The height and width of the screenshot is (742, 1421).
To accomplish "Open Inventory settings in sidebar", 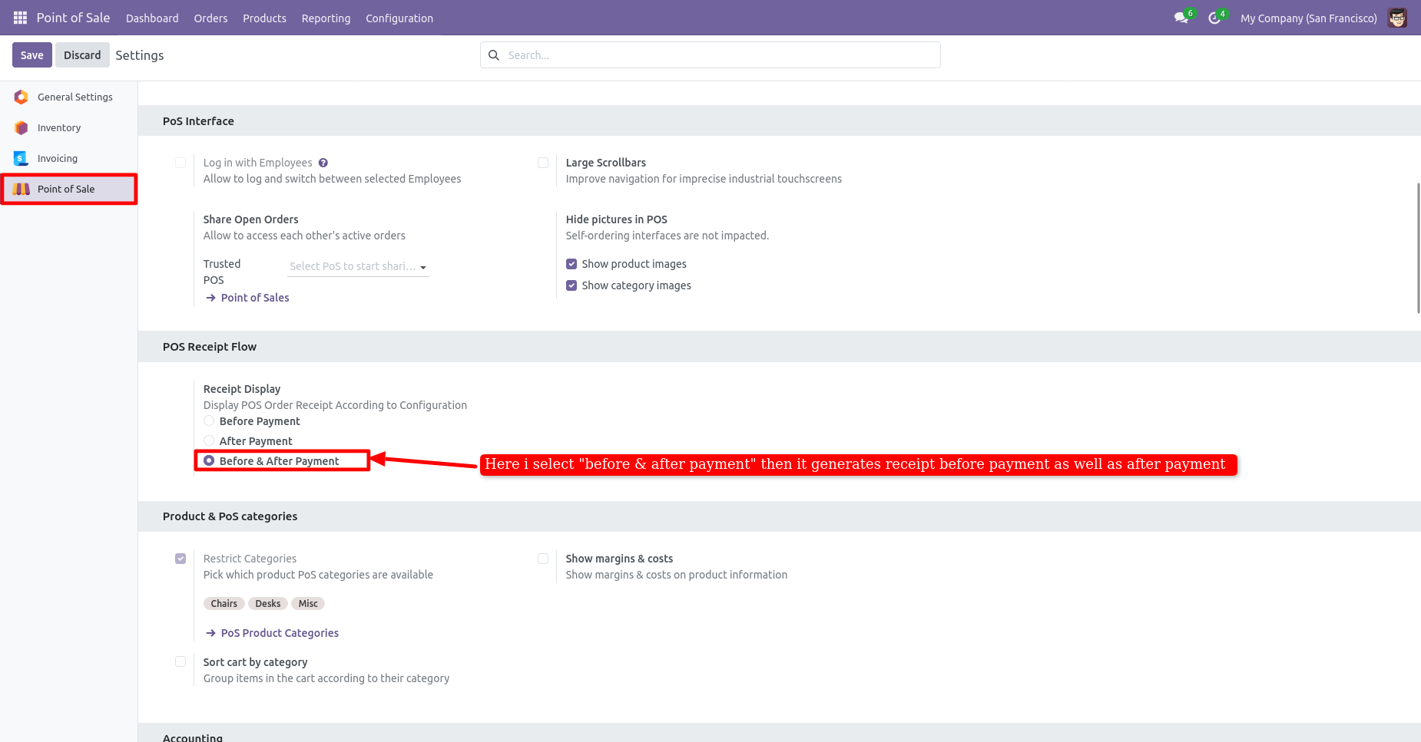I will tap(69, 127).
